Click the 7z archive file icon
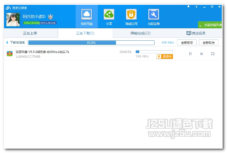 tap(10, 53)
